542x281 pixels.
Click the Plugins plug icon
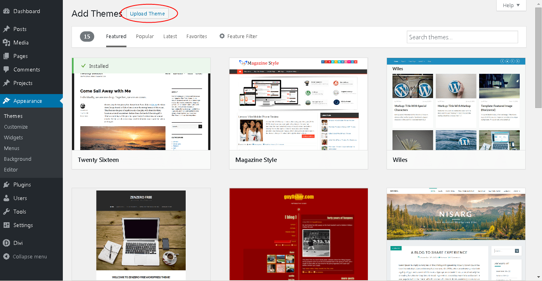[x=6, y=185]
